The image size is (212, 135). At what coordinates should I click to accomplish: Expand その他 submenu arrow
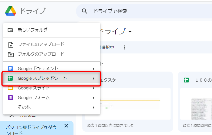93,108
